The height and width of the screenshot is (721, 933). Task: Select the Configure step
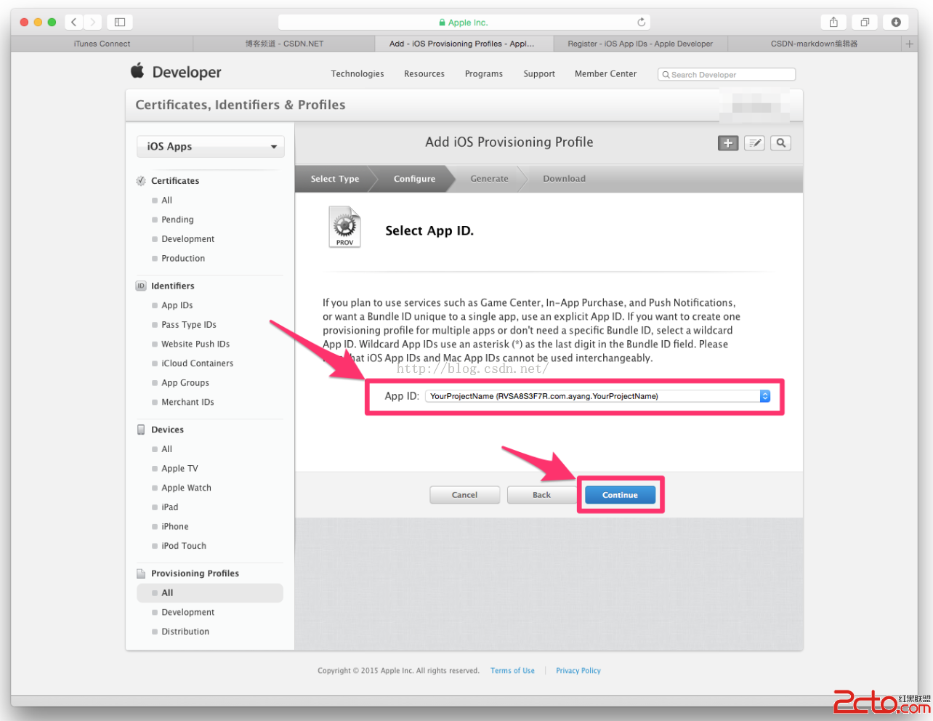click(x=414, y=179)
